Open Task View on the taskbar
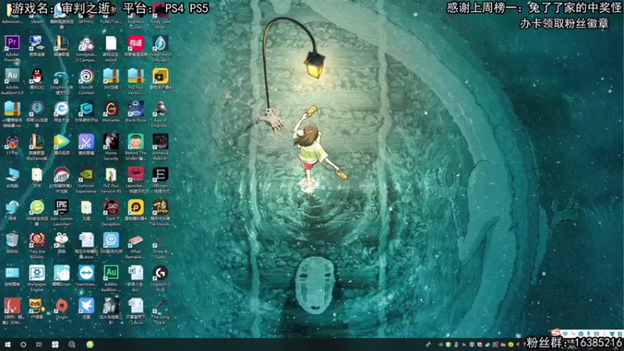This screenshot has height=351, width=624. [x=38, y=345]
